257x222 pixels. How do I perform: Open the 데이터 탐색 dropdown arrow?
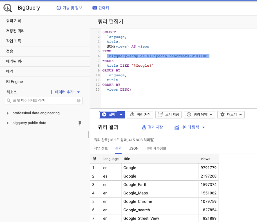(204, 127)
